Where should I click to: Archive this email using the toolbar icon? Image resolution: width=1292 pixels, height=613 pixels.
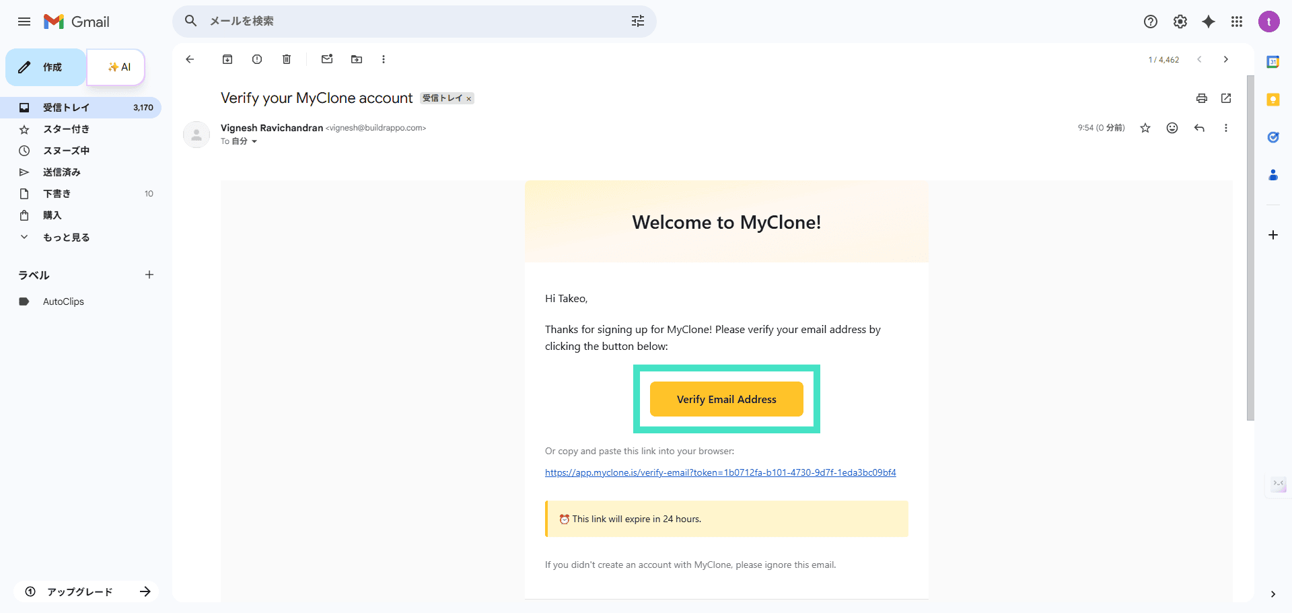coord(227,59)
